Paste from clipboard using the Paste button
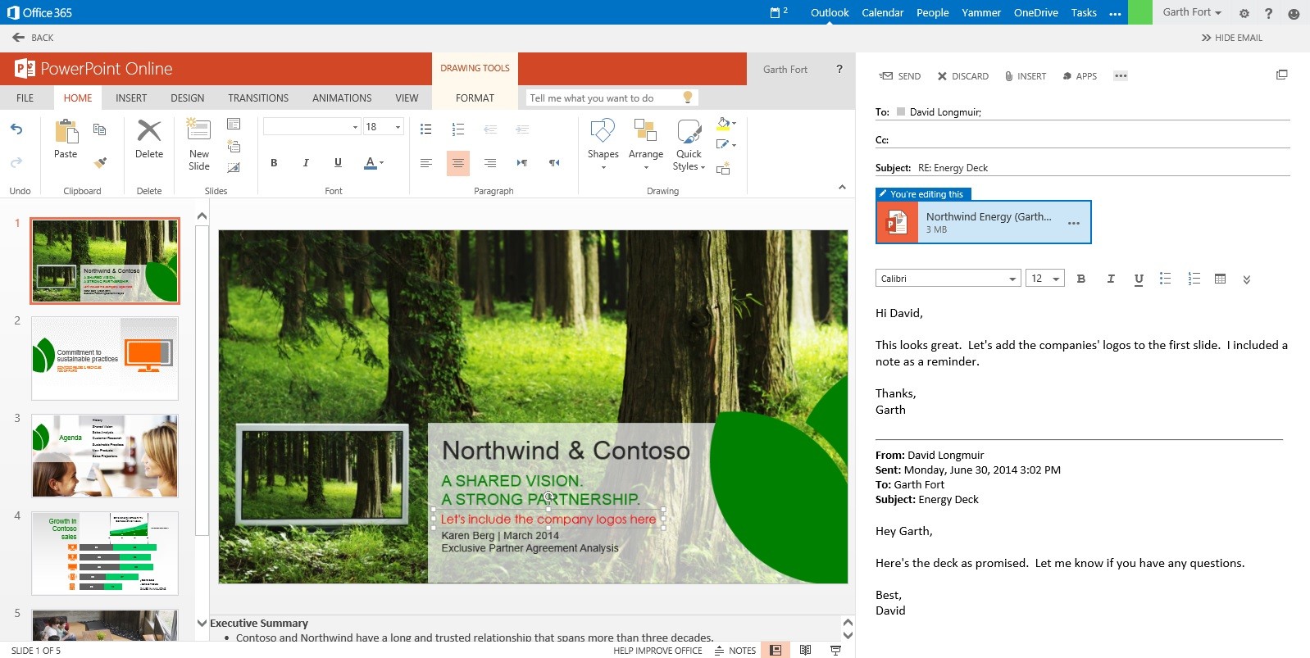Image resolution: width=1310 pixels, height=658 pixels. point(66,139)
